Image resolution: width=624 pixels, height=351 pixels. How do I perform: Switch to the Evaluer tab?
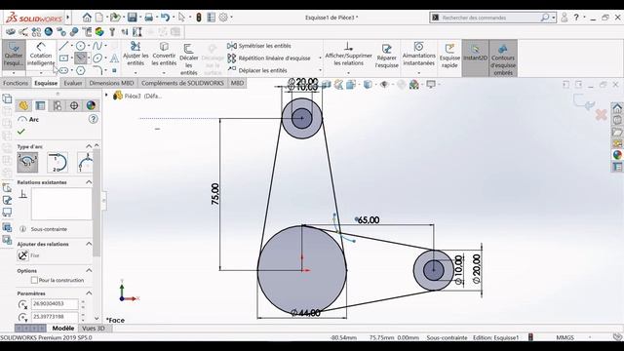(73, 83)
